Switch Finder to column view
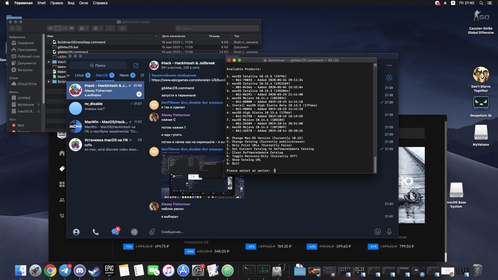The width and height of the screenshot is (498, 280). 65,28
